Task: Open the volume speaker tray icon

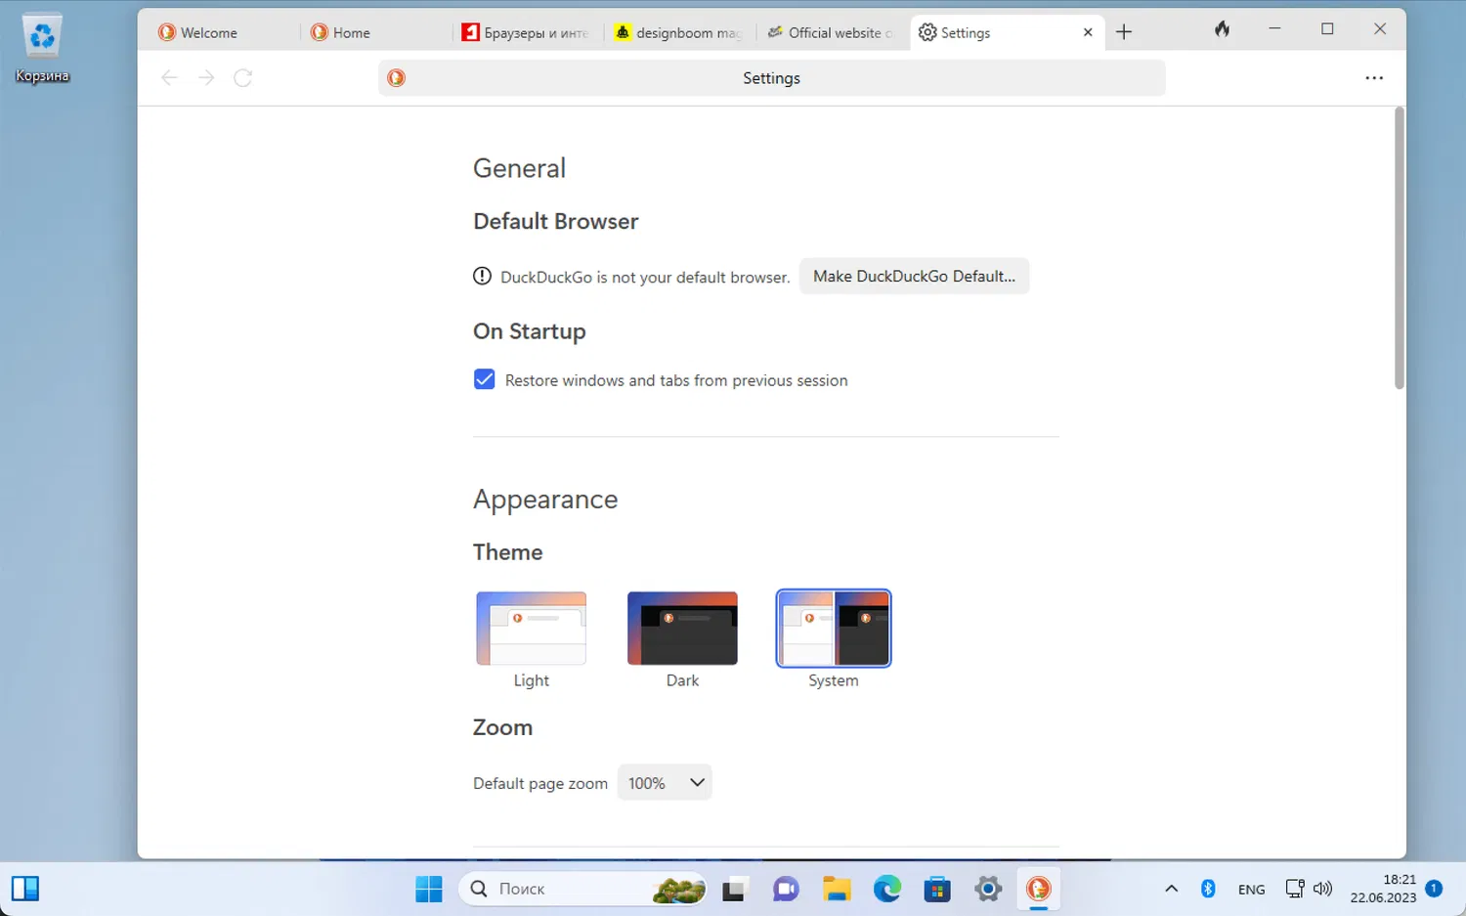Action: pyautogui.click(x=1322, y=889)
